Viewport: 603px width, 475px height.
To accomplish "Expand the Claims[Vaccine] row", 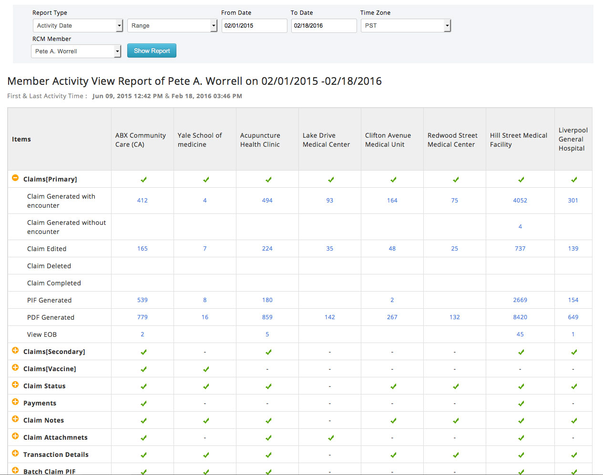I will pyautogui.click(x=15, y=368).
